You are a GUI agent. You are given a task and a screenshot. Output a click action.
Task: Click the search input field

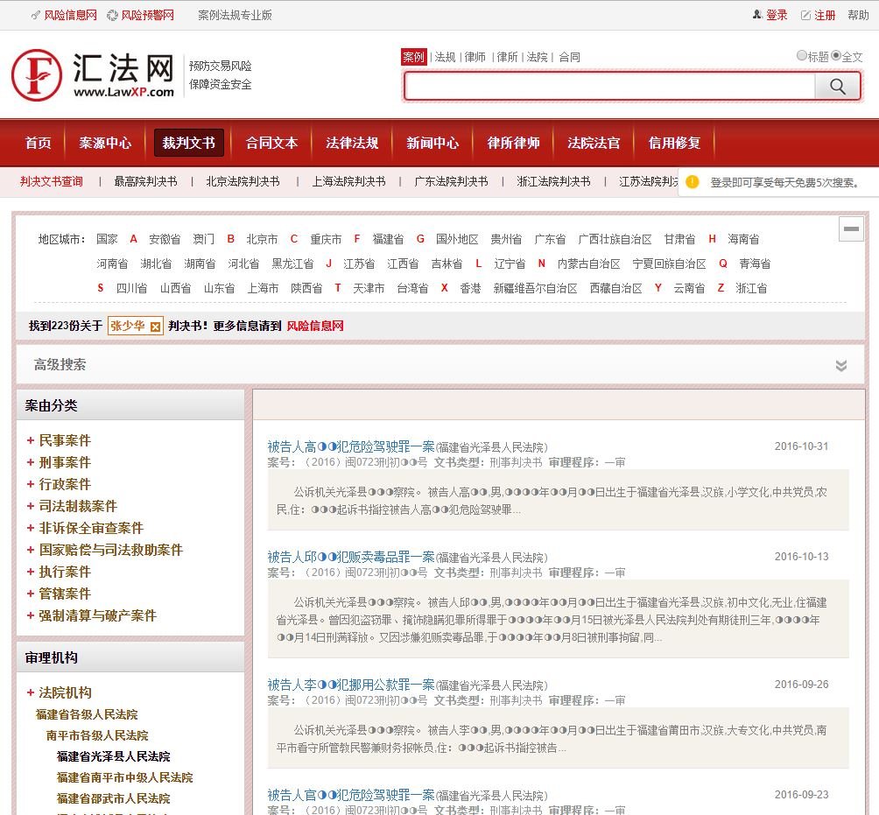click(x=609, y=87)
